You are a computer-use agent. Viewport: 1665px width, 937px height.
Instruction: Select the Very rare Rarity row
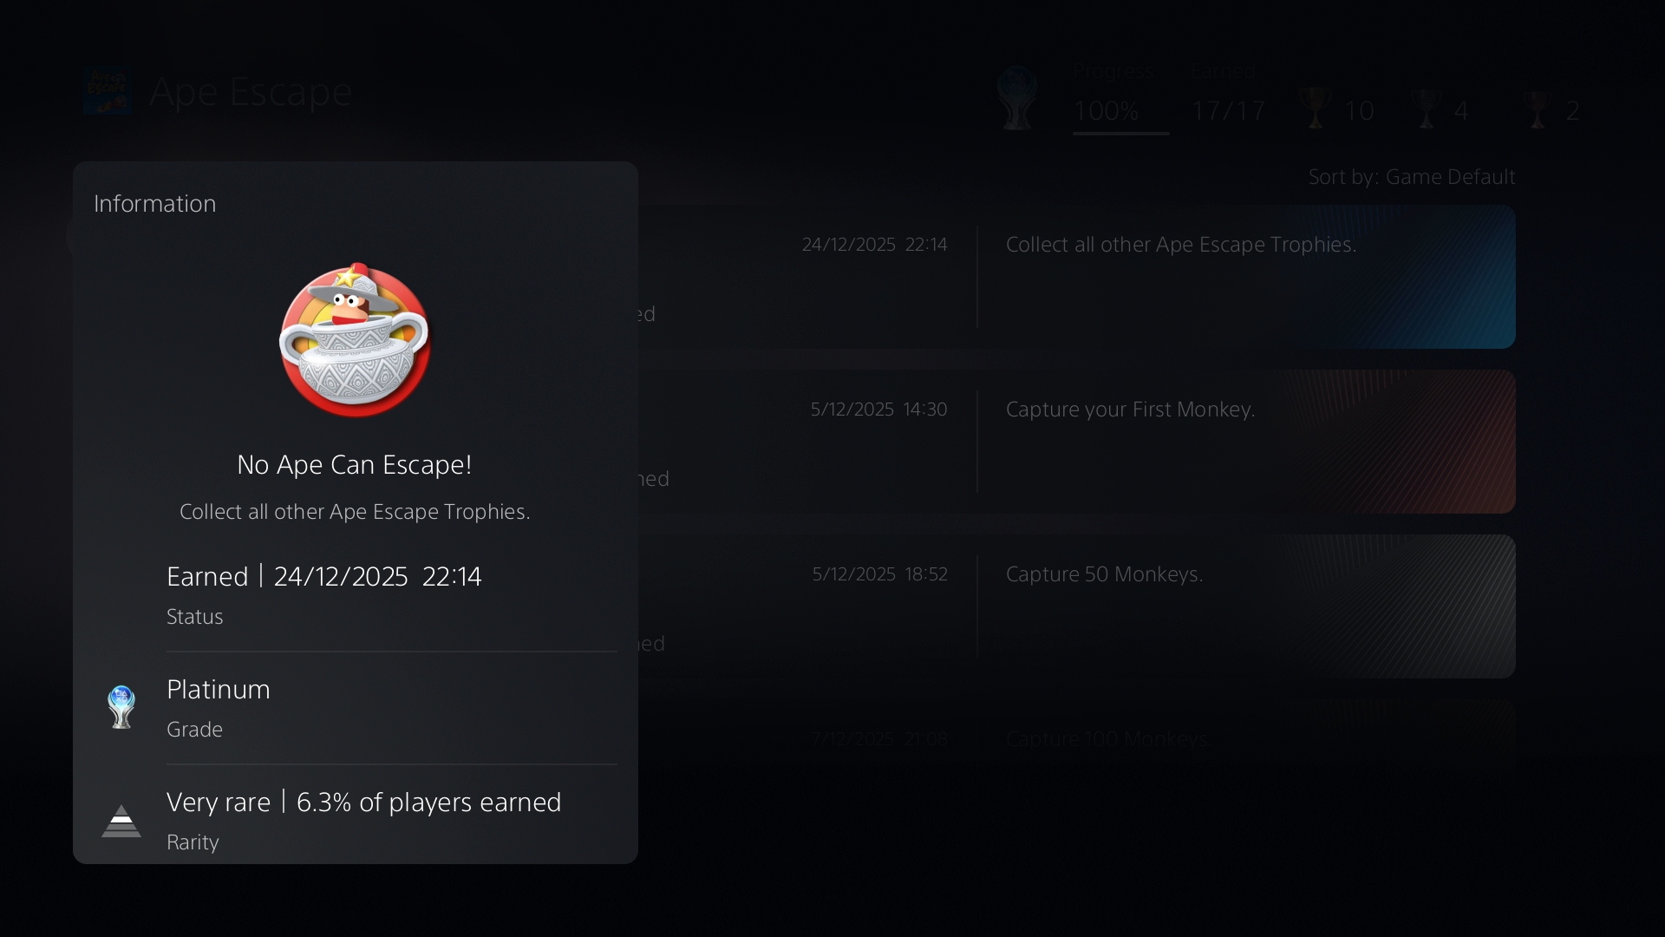click(x=356, y=820)
